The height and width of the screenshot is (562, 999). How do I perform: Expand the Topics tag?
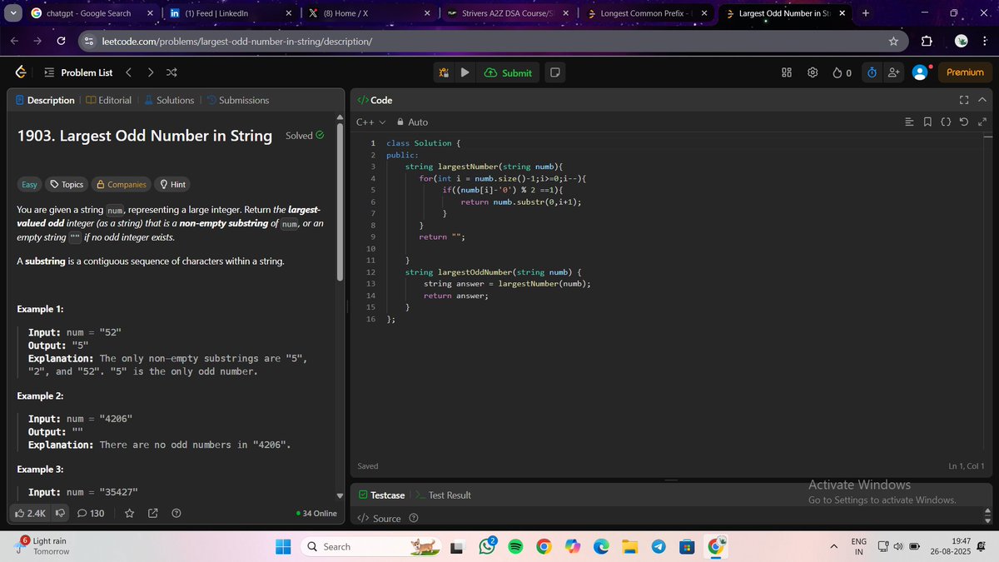[67, 184]
